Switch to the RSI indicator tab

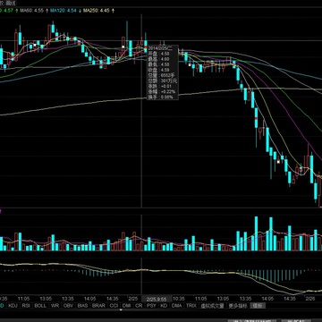tap(26, 306)
